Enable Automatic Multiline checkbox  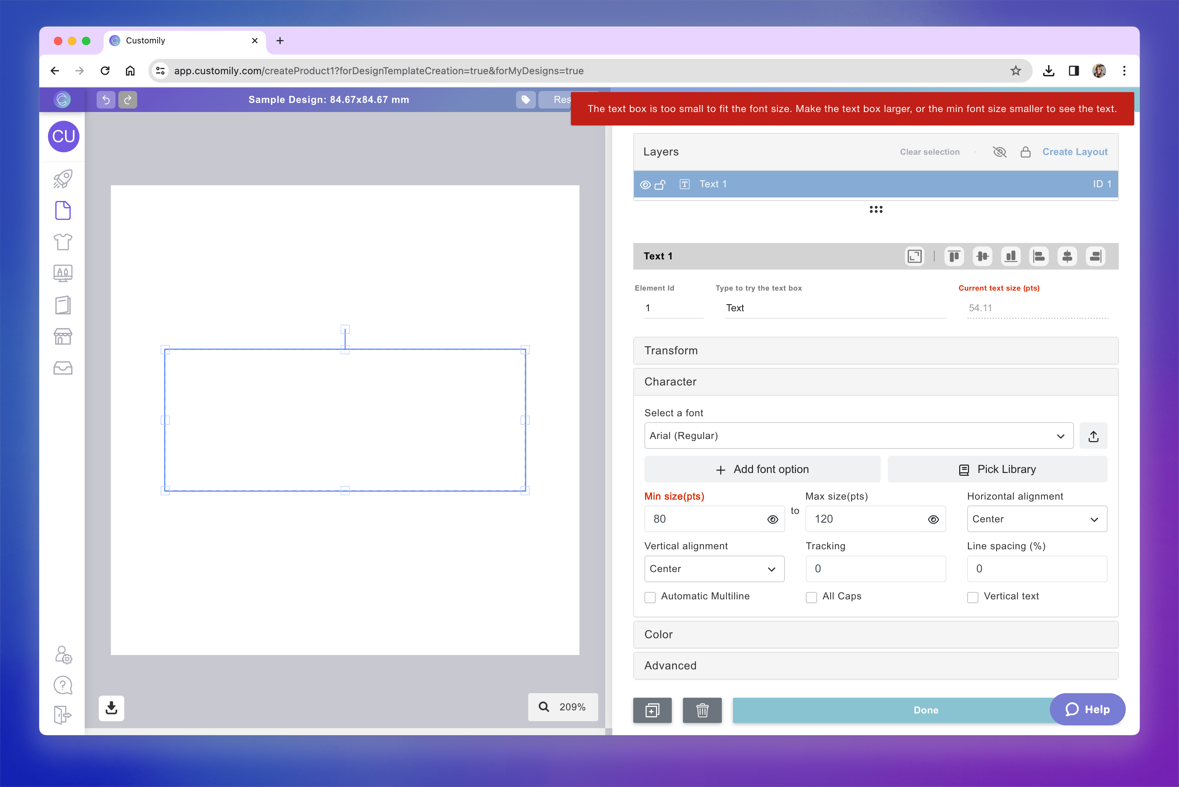tap(650, 597)
